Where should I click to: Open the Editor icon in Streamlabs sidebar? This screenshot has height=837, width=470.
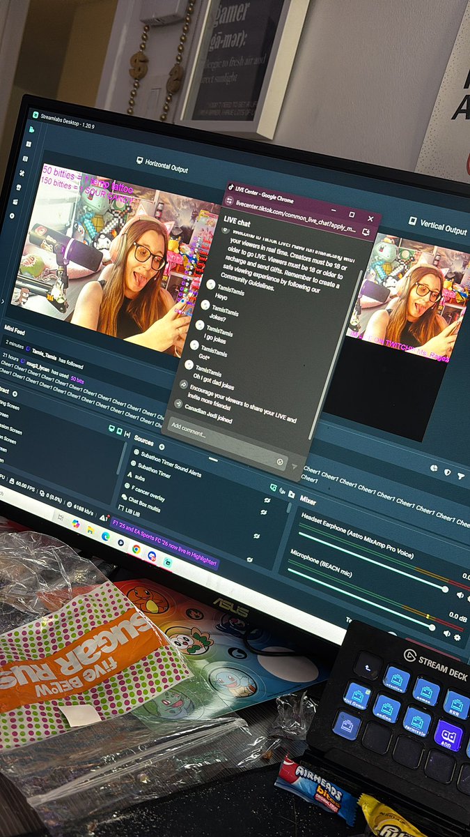[x=33, y=130]
